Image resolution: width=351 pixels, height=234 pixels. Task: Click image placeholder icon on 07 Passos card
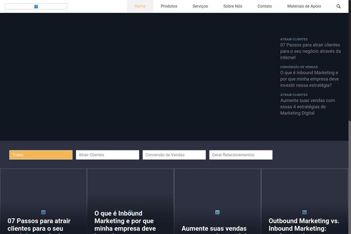[43, 212]
